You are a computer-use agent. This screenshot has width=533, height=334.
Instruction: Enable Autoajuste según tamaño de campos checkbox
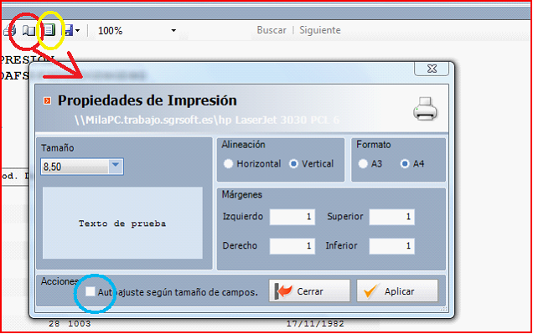(x=90, y=291)
